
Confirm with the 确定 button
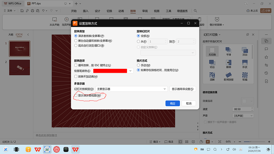click(x=173, y=103)
